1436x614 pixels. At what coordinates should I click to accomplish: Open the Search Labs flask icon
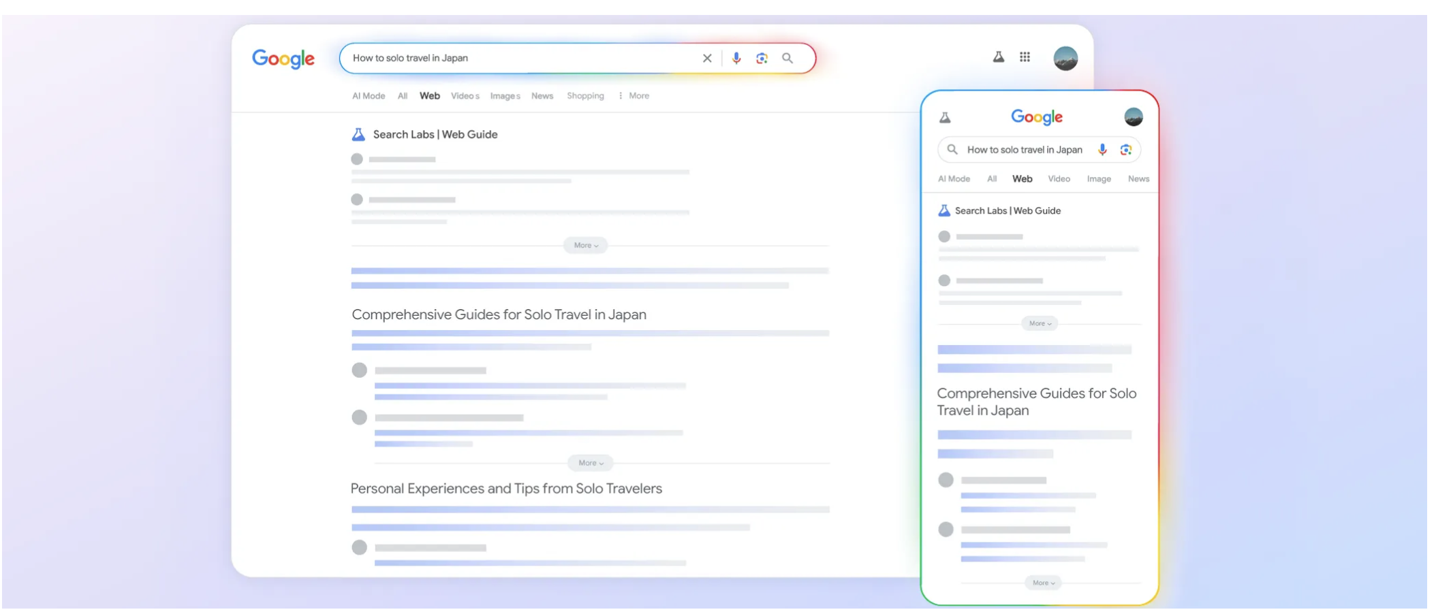(998, 57)
